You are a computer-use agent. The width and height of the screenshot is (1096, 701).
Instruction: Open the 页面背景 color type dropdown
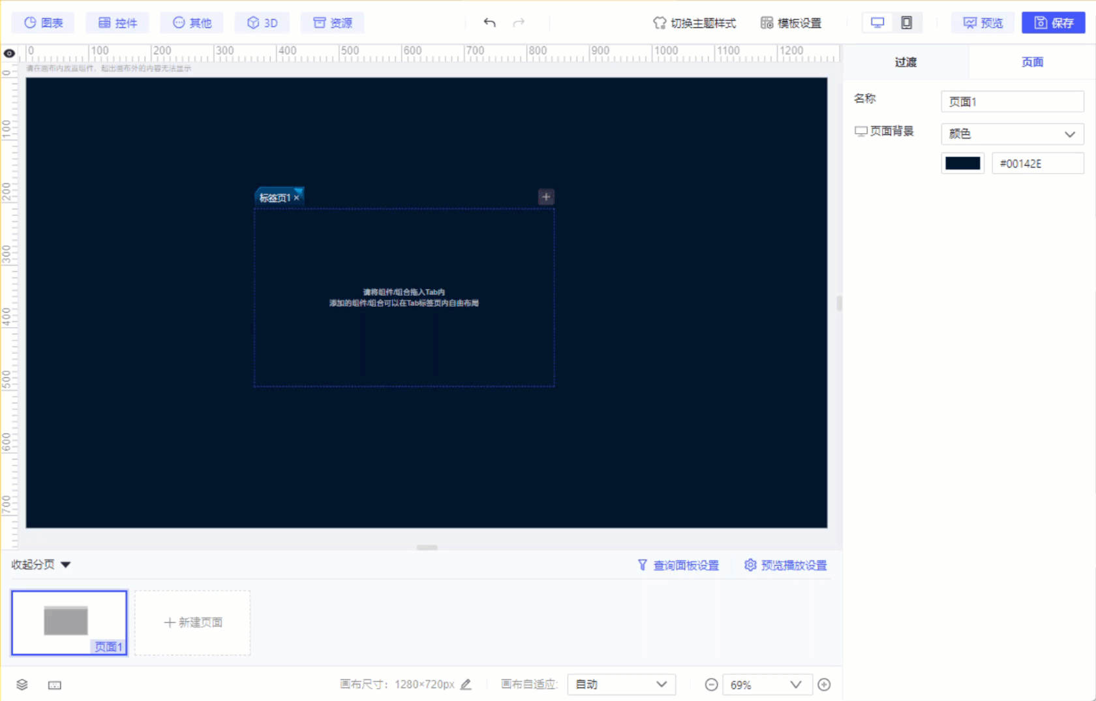click(x=1012, y=134)
